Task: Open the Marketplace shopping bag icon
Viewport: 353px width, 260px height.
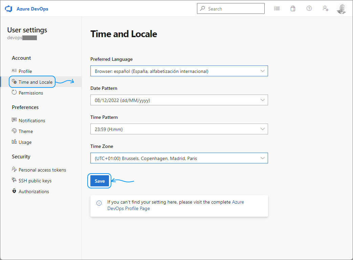Action: point(293,8)
